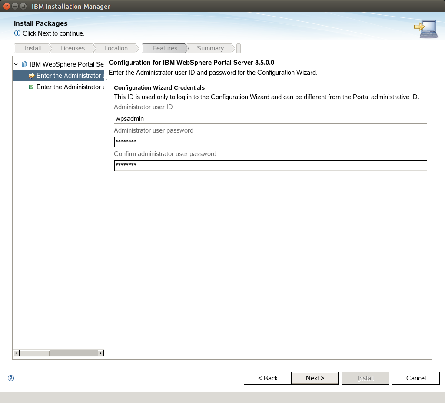Click the IBM WebSphere Portal package icon
445x403 pixels.
click(x=24, y=64)
